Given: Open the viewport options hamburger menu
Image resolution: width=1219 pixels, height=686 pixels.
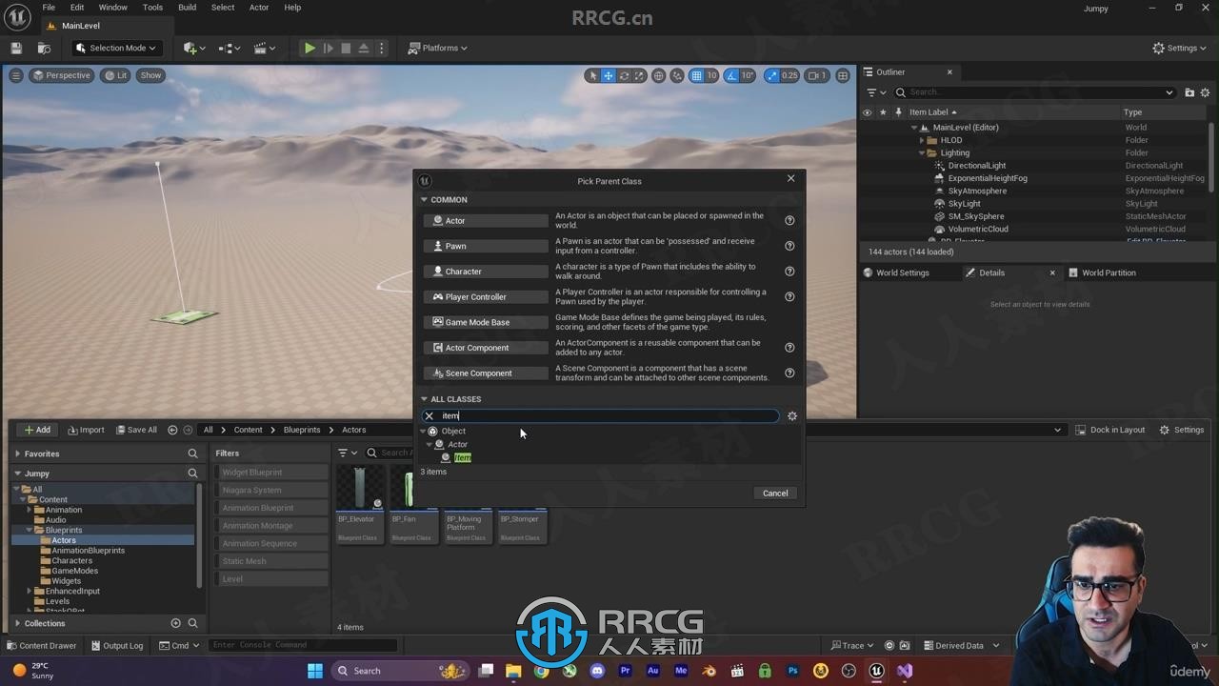Looking at the screenshot, I should point(15,75).
